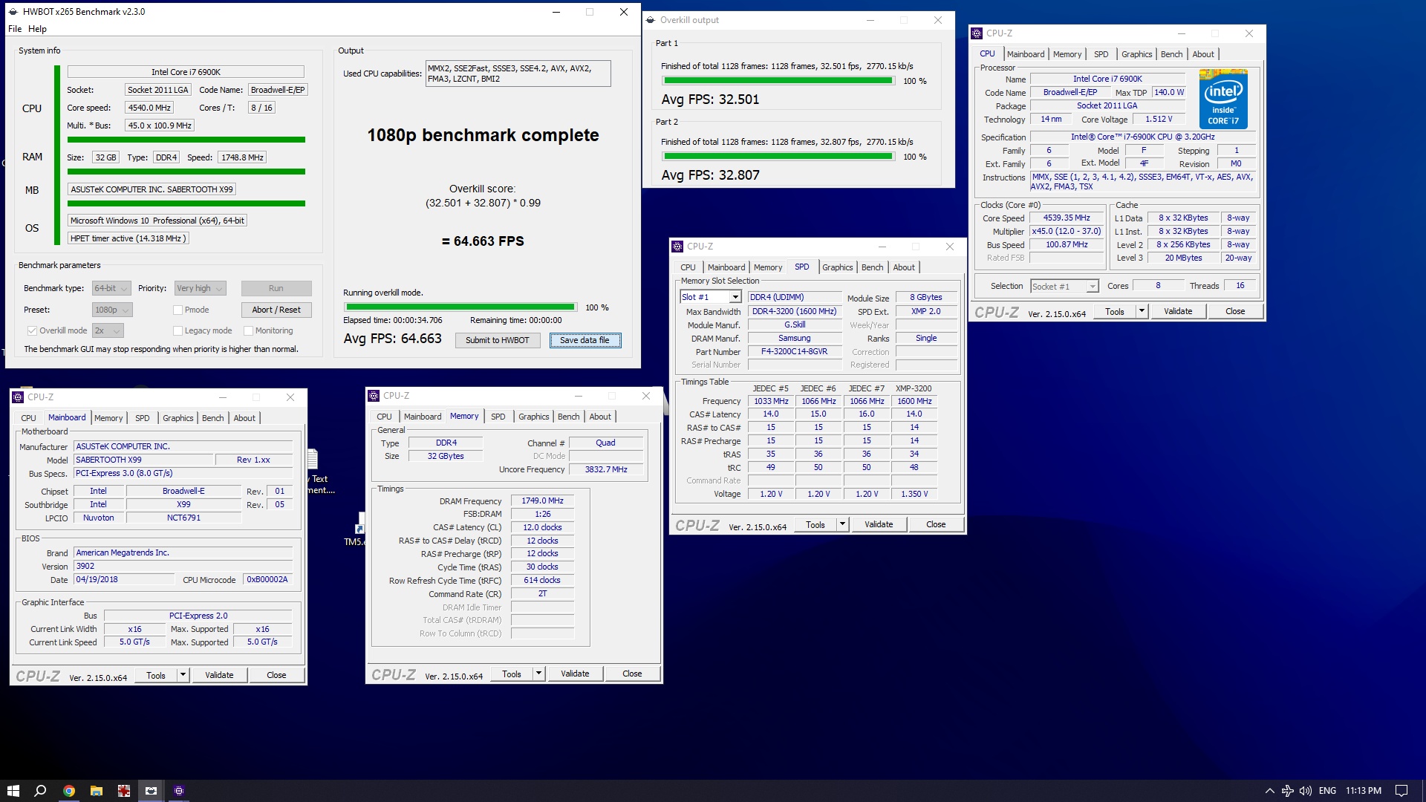Open the Overkill 2x multiplier dropdown
The width and height of the screenshot is (1426, 802).
click(108, 330)
